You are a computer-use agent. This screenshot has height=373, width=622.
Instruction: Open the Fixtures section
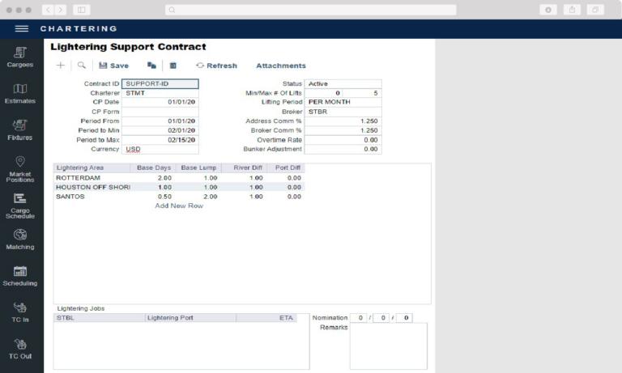click(x=20, y=130)
